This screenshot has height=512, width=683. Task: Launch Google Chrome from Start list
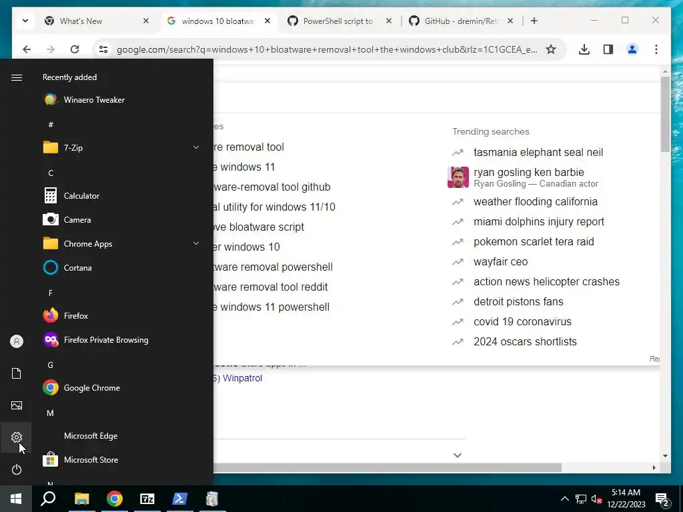[123, 387]
